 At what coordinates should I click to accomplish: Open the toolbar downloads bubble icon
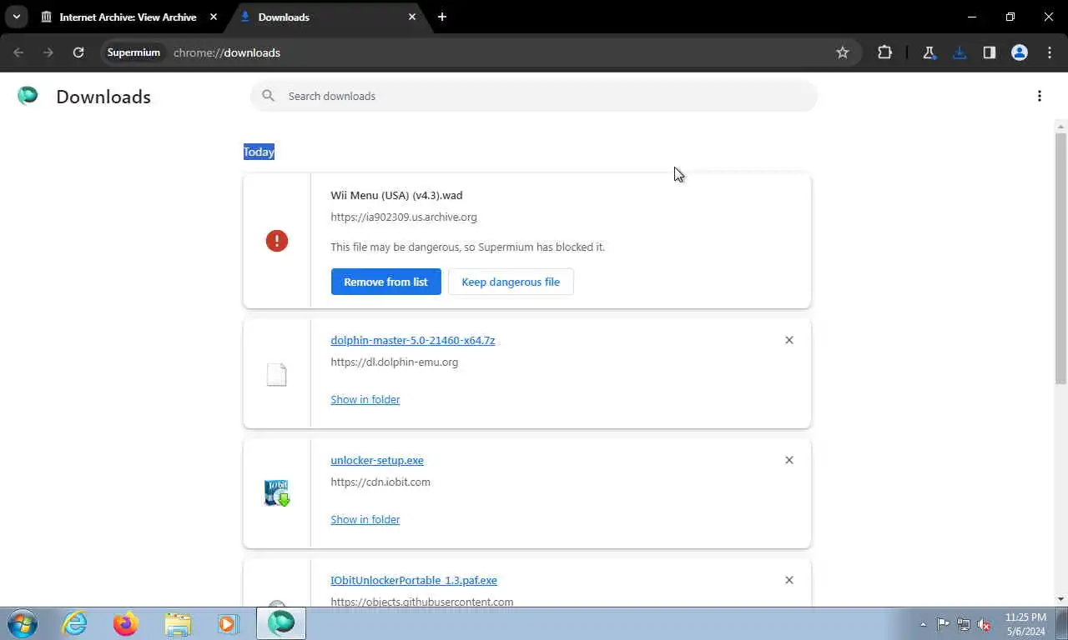click(x=959, y=52)
